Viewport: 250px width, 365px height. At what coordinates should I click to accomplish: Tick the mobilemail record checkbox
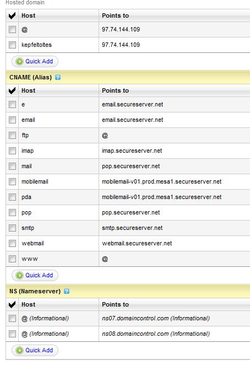(x=12, y=181)
